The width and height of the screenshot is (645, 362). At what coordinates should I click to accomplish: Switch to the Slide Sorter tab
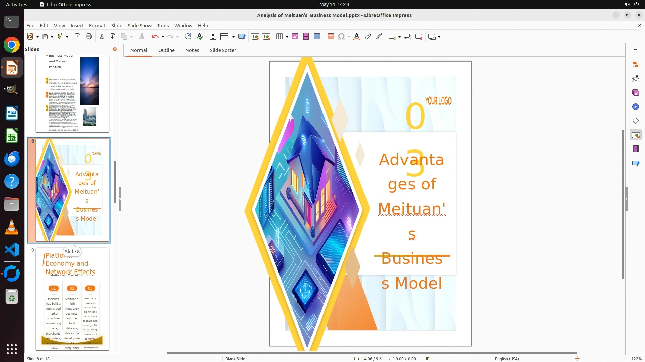(x=223, y=50)
